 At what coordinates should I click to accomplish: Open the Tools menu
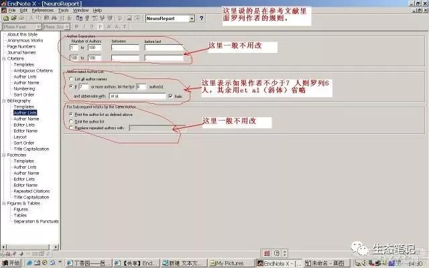point(63,11)
